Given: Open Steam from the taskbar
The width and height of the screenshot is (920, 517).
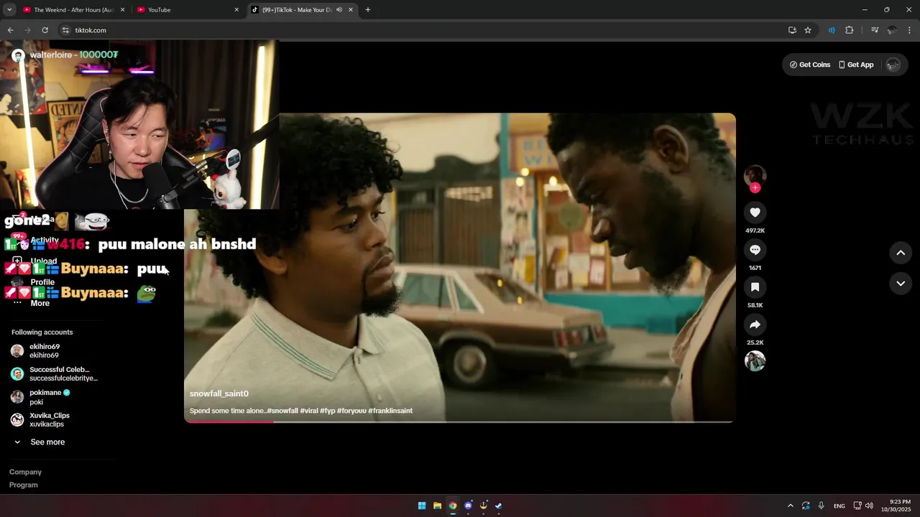Looking at the screenshot, I should pyautogui.click(x=499, y=506).
